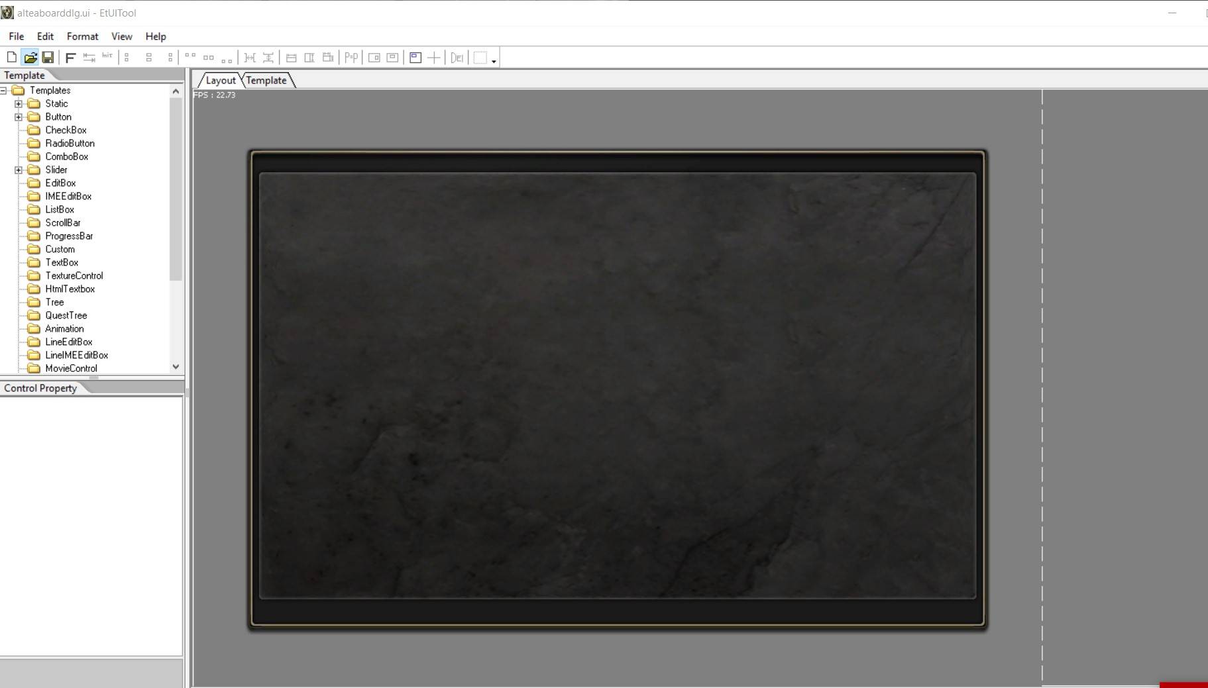Image resolution: width=1208 pixels, height=688 pixels.
Task: Space controls evenly across horizontally
Action: tap(250, 58)
